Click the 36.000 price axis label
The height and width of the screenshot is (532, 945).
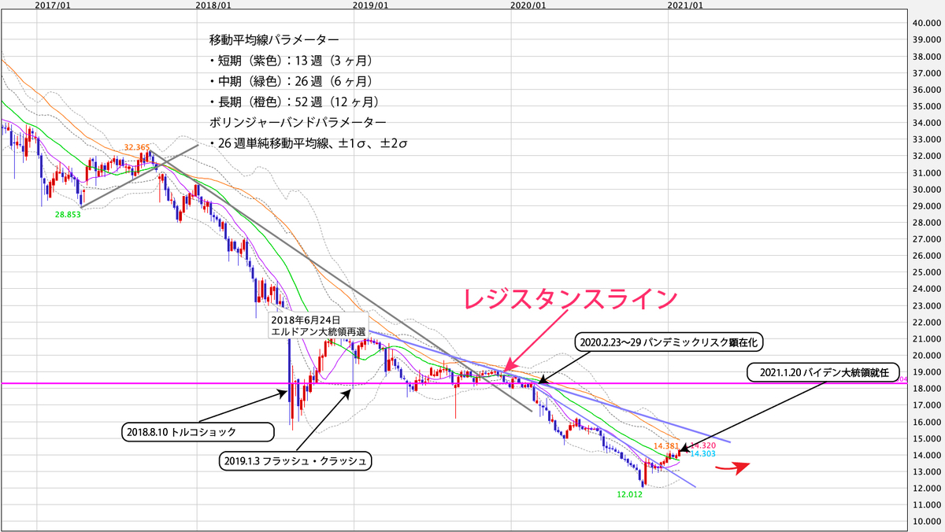coord(927,90)
